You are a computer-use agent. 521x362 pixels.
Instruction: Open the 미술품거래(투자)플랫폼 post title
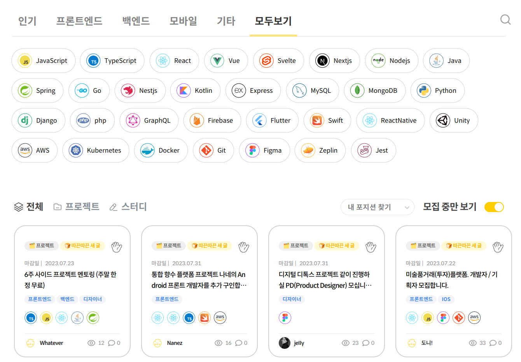tap(452, 280)
